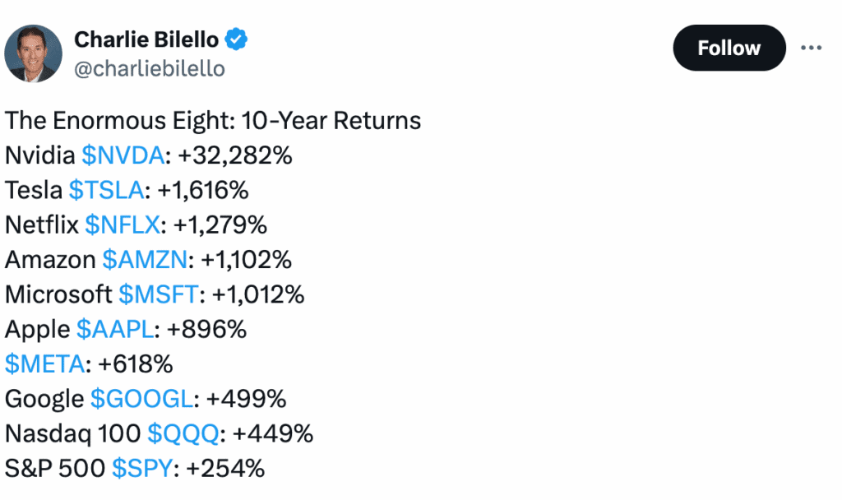Viewport: 842px width, 500px height.
Task: Open the three-dot more options menu
Action: 811,48
